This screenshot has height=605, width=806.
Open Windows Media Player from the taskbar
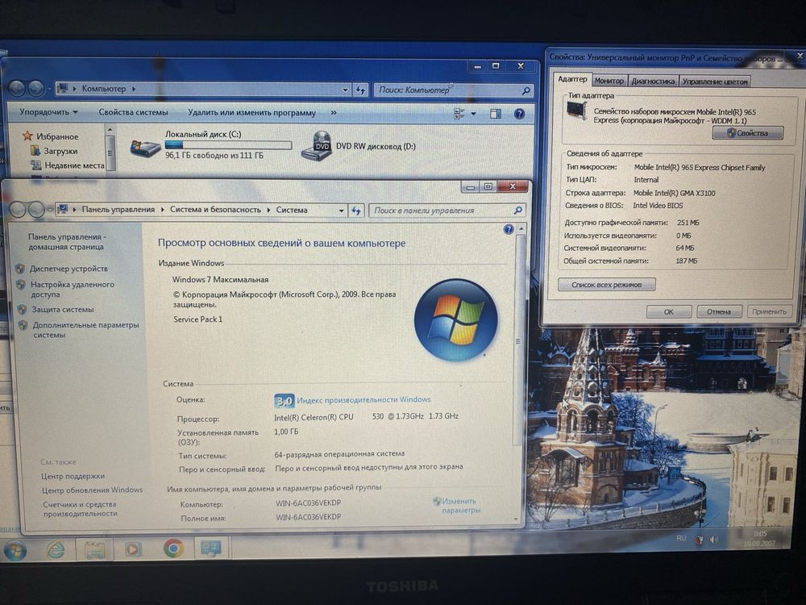pos(133,550)
